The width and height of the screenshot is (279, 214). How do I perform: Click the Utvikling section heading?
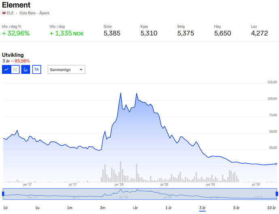(13, 55)
